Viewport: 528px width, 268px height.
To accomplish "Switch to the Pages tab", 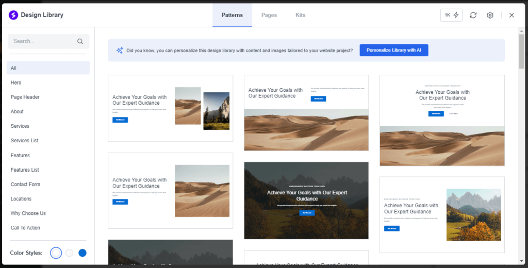I will point(269,15).
